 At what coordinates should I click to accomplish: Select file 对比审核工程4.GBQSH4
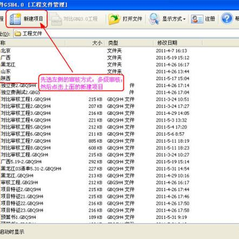tap(26, 120)
